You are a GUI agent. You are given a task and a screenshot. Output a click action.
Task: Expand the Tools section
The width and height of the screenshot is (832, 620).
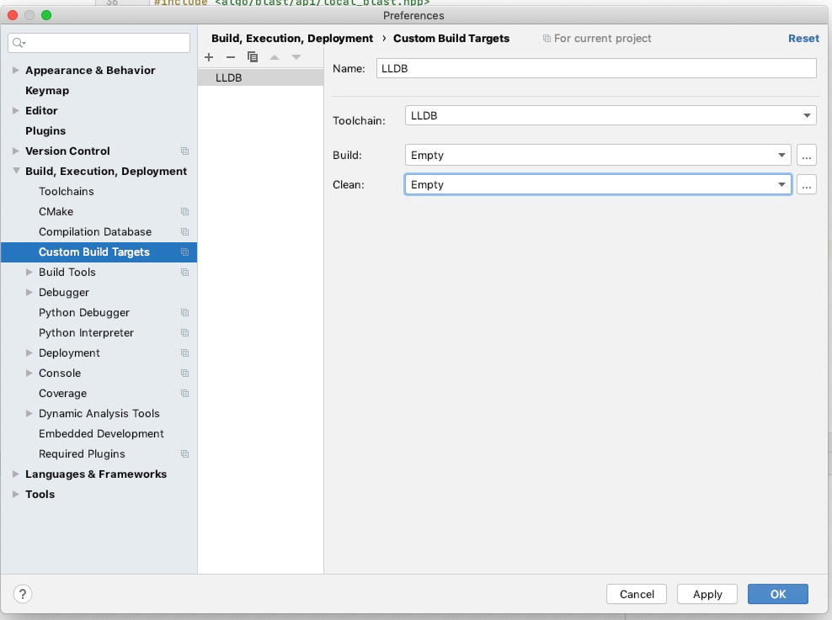(16, 494)
